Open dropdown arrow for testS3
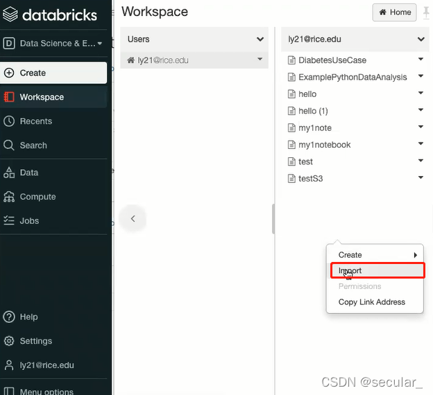433x395 pixels. click(x=421, y=177)
